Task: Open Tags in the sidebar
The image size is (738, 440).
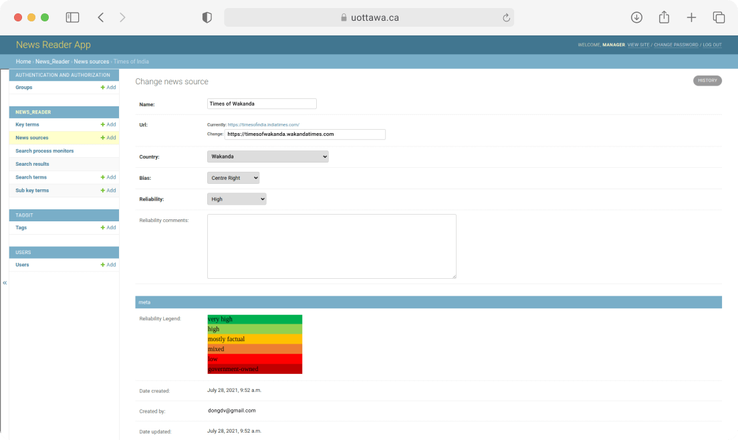Action: [x=21, y=228]
